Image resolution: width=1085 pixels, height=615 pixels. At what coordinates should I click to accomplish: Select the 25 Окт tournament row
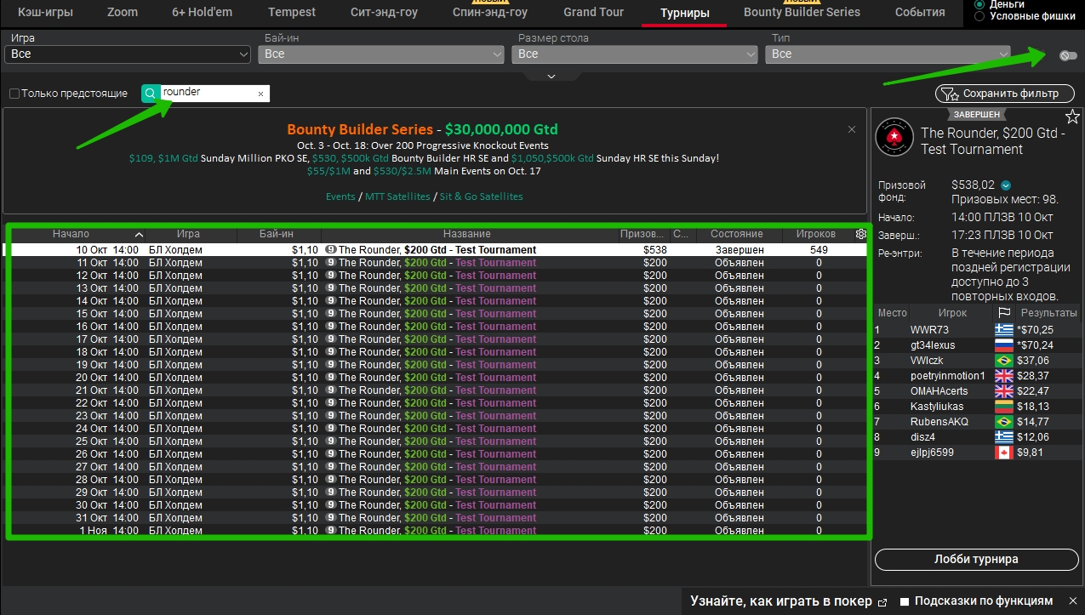[438, 441]
